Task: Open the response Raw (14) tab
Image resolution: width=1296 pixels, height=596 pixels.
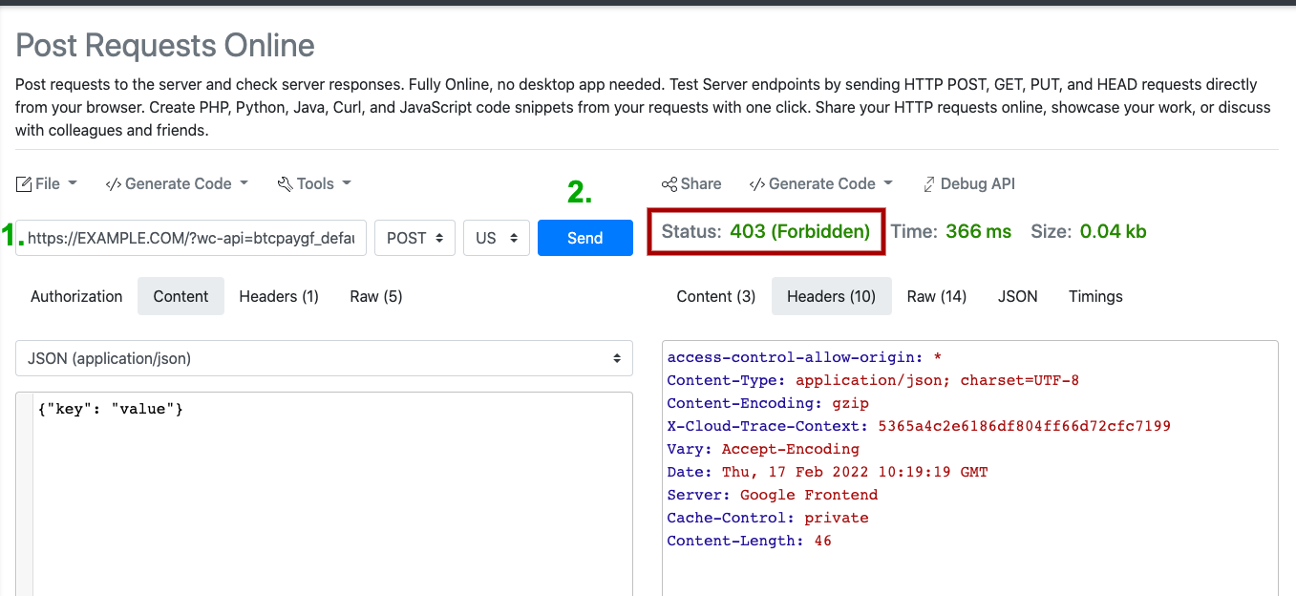Action: [936, 296]
